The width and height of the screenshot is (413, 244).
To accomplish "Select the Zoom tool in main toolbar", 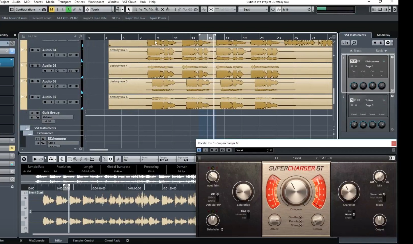I will tap(157, 9).
